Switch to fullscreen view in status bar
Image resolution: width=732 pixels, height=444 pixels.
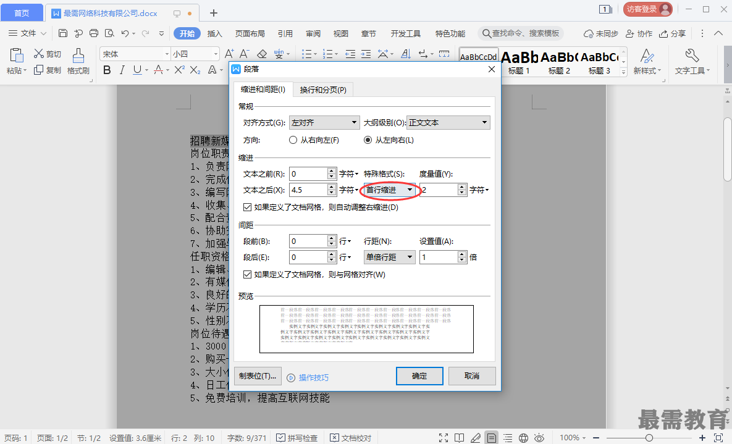tap(444, 437)
